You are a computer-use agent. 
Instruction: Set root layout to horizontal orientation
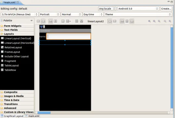click(x=38, y=21)
